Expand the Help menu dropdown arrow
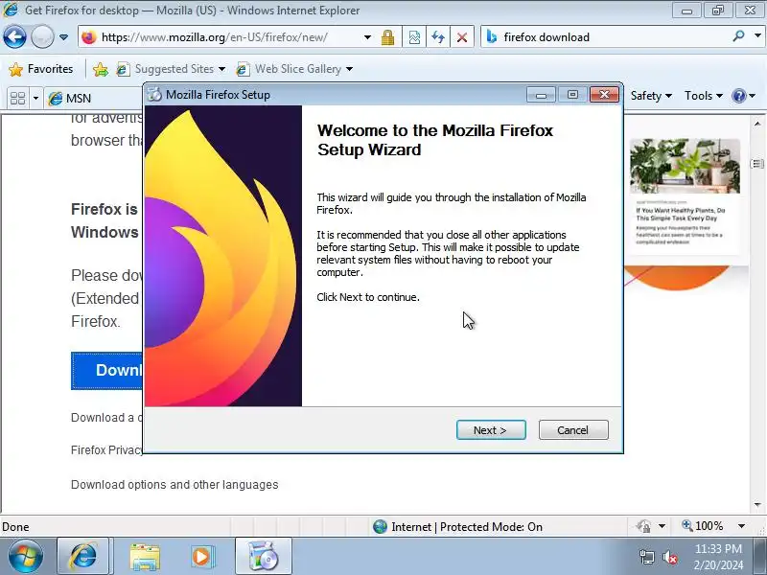 click(x=753, y=96)
